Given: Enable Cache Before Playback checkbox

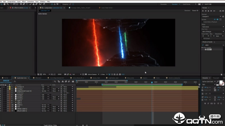Looking at the screenshot, I should pyautogui.click(x=203, y=22).
